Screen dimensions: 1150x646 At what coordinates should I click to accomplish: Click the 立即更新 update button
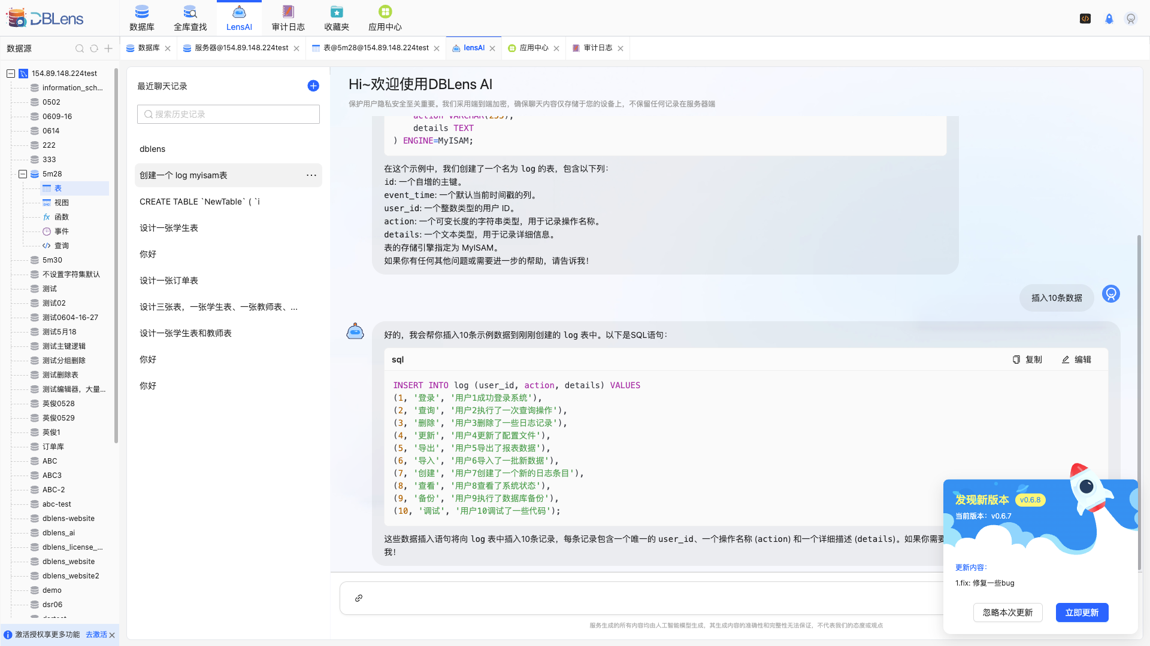point(1082,613)
